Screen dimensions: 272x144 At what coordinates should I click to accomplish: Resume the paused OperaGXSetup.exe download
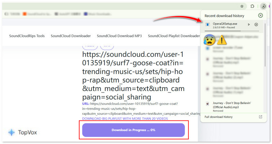coord(249,25)
